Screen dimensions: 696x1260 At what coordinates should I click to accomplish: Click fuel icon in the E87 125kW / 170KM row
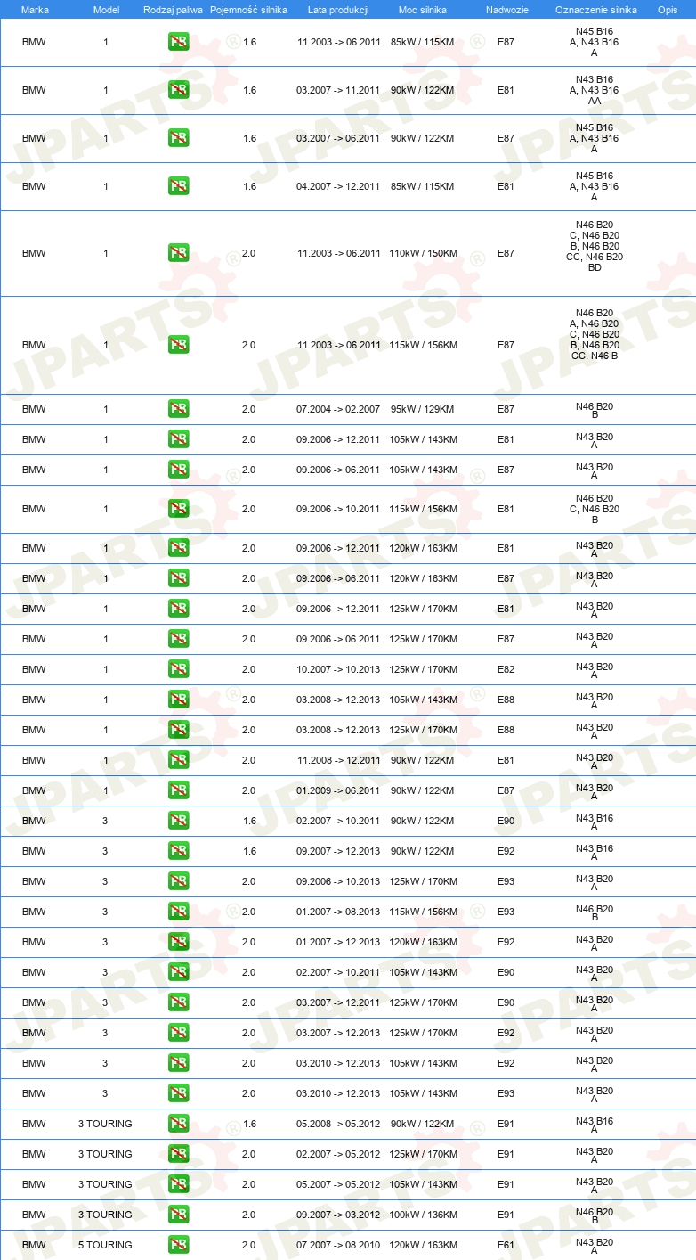178,639
